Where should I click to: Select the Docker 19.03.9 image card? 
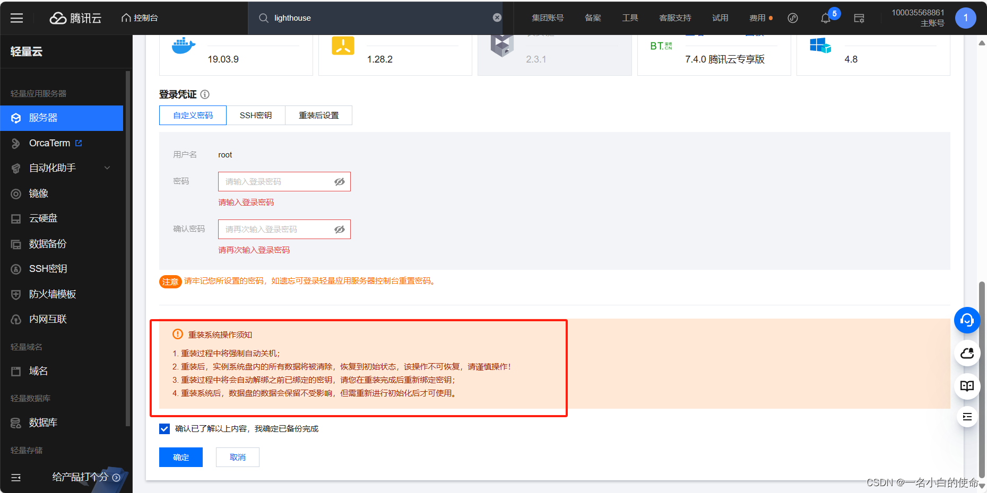(236, 55)
